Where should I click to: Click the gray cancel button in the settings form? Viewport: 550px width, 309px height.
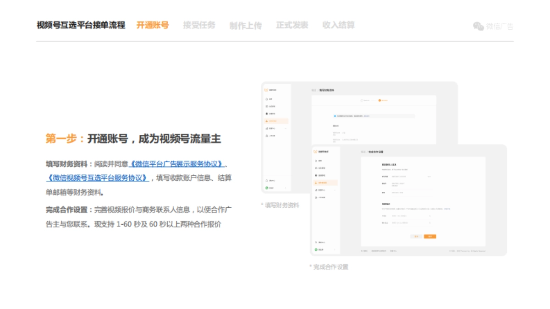(x=416, y=236)
